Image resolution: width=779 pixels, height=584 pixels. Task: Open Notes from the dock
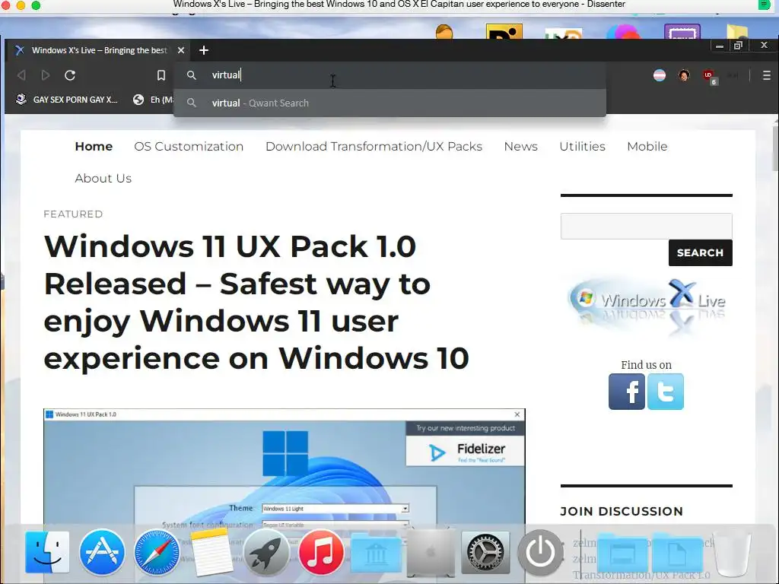[x=211, y=552]
